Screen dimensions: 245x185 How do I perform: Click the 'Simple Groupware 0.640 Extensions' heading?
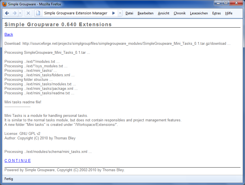tap(58, 24)
